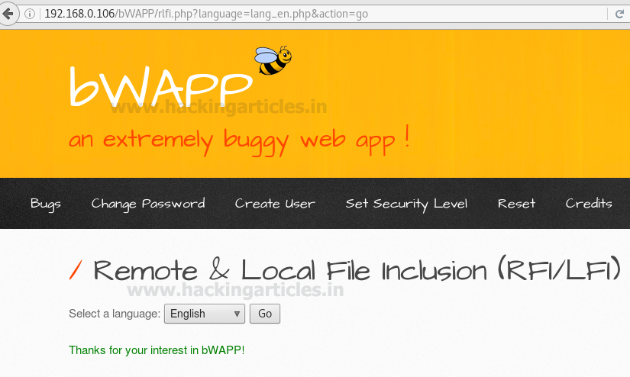Viewport: 630px width, 377px height.
Task: Click the Reset menu item
Action: pos(517,204)
